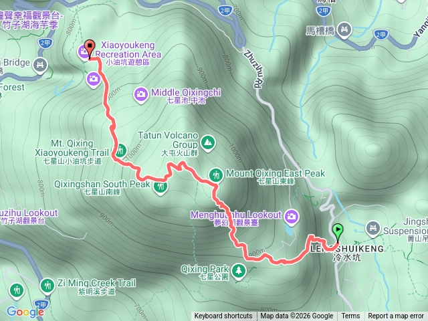Image resolution: width=428 pixels, height=321 pixels.
Task: Click the Macao Bridge icon at top right
Action: 344,29
